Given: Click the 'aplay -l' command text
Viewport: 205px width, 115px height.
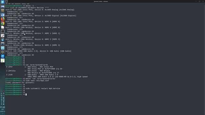Looking at the screenshot, I should click(29, 6).
